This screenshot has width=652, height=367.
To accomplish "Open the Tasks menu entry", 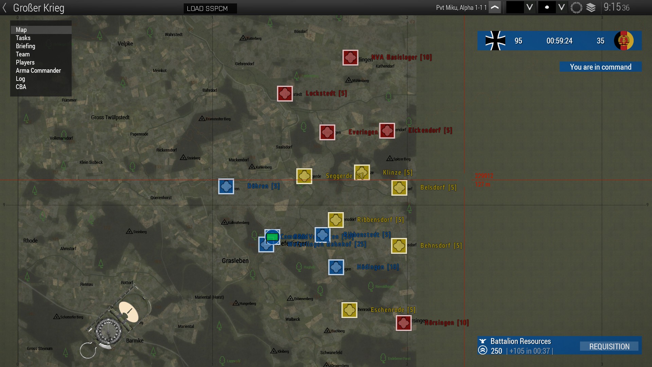I will 23,38.
